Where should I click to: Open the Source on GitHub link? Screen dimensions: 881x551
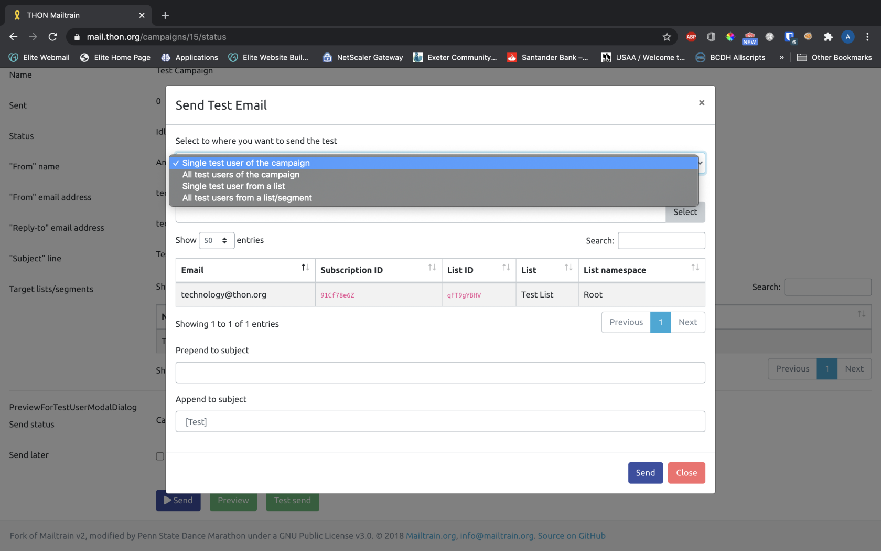tap(572, 536)
